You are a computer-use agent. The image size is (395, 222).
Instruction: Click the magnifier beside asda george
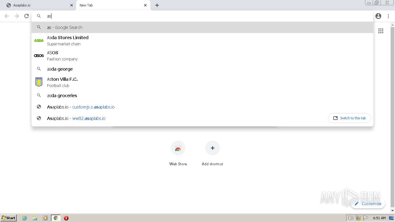[39, 69]
